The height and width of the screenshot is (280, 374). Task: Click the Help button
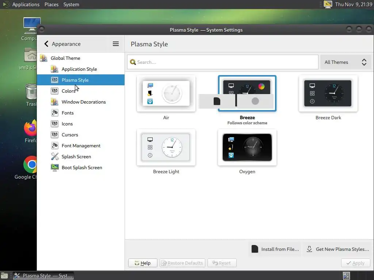pos(143,263)
